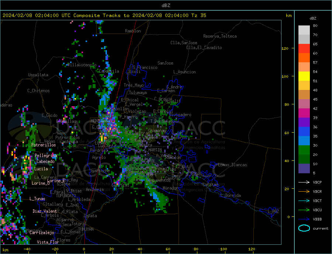Click 'Divisadero' place label
This screenshot has width=332, height=254.
point(180,115)
